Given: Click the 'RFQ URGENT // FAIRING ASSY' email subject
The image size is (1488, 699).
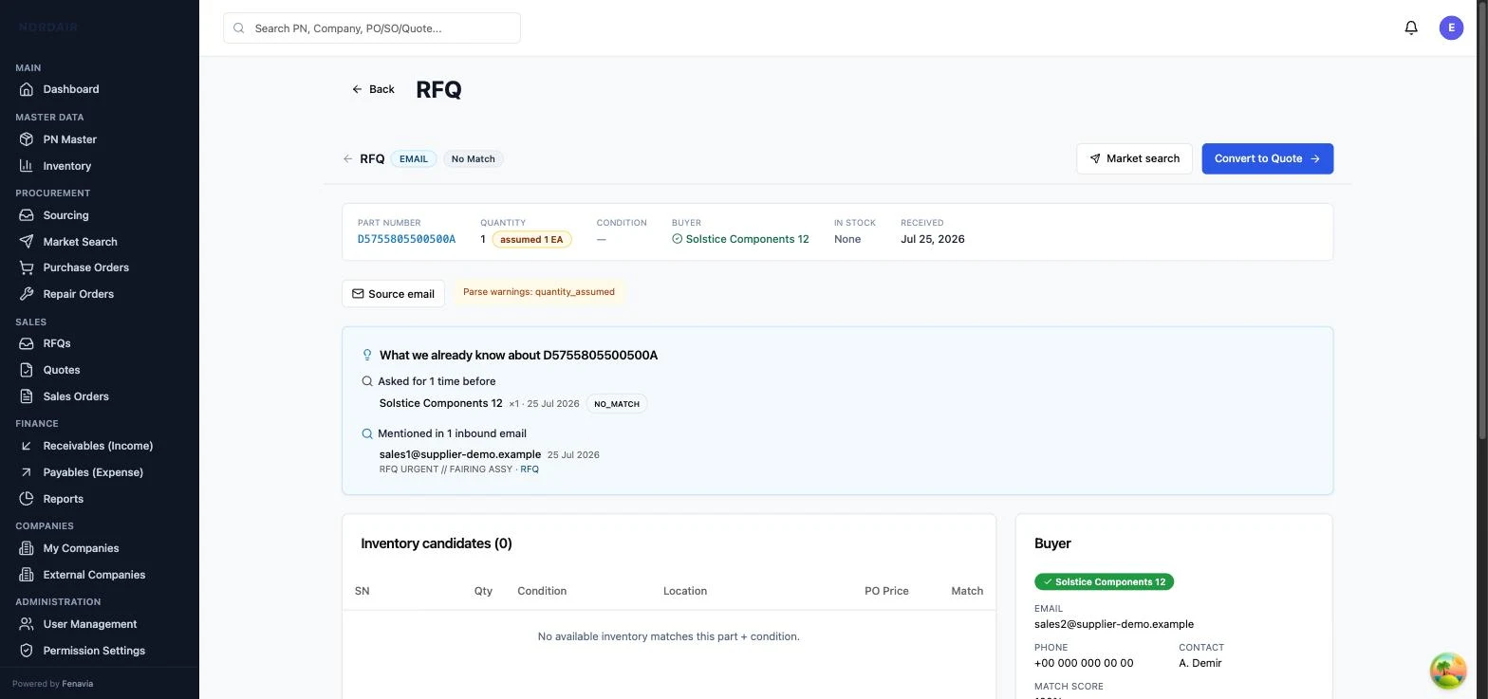Looking at the screenshot, I should point(446,469).
